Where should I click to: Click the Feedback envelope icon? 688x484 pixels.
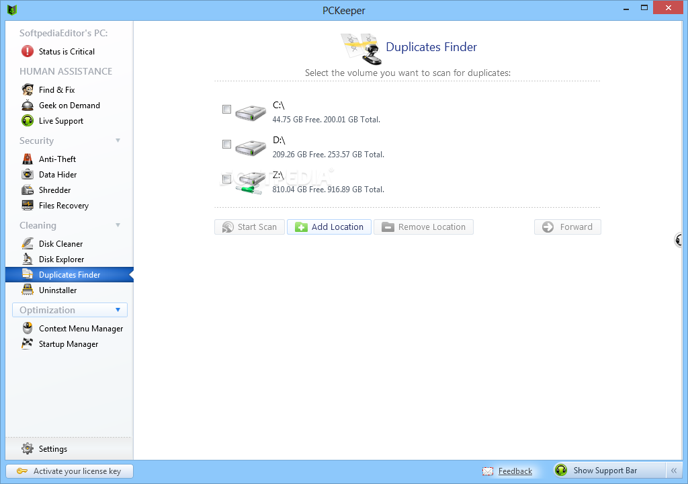(x=488, y=471)
